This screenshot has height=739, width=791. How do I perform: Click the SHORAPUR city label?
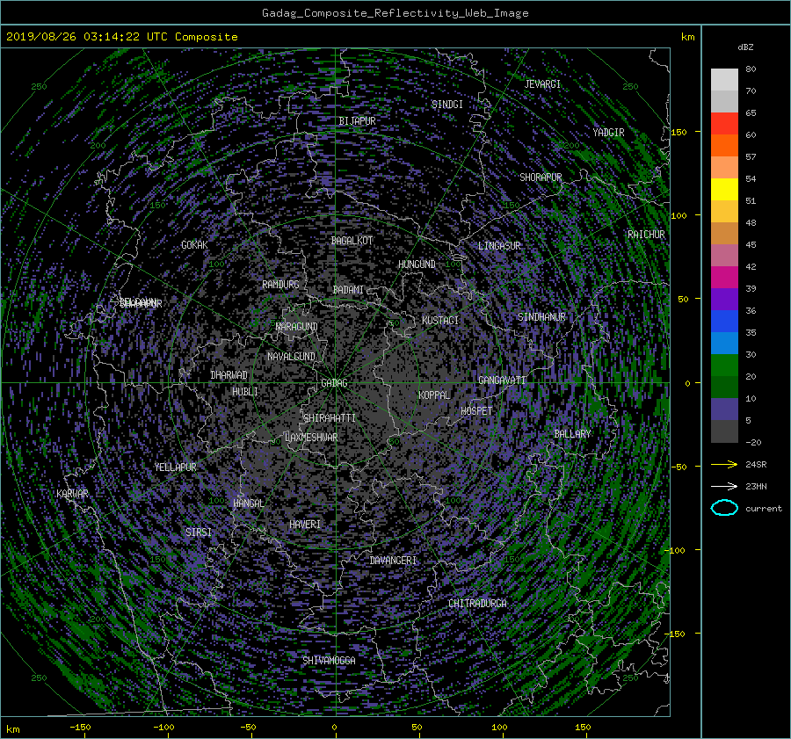(x=541, y=178)
